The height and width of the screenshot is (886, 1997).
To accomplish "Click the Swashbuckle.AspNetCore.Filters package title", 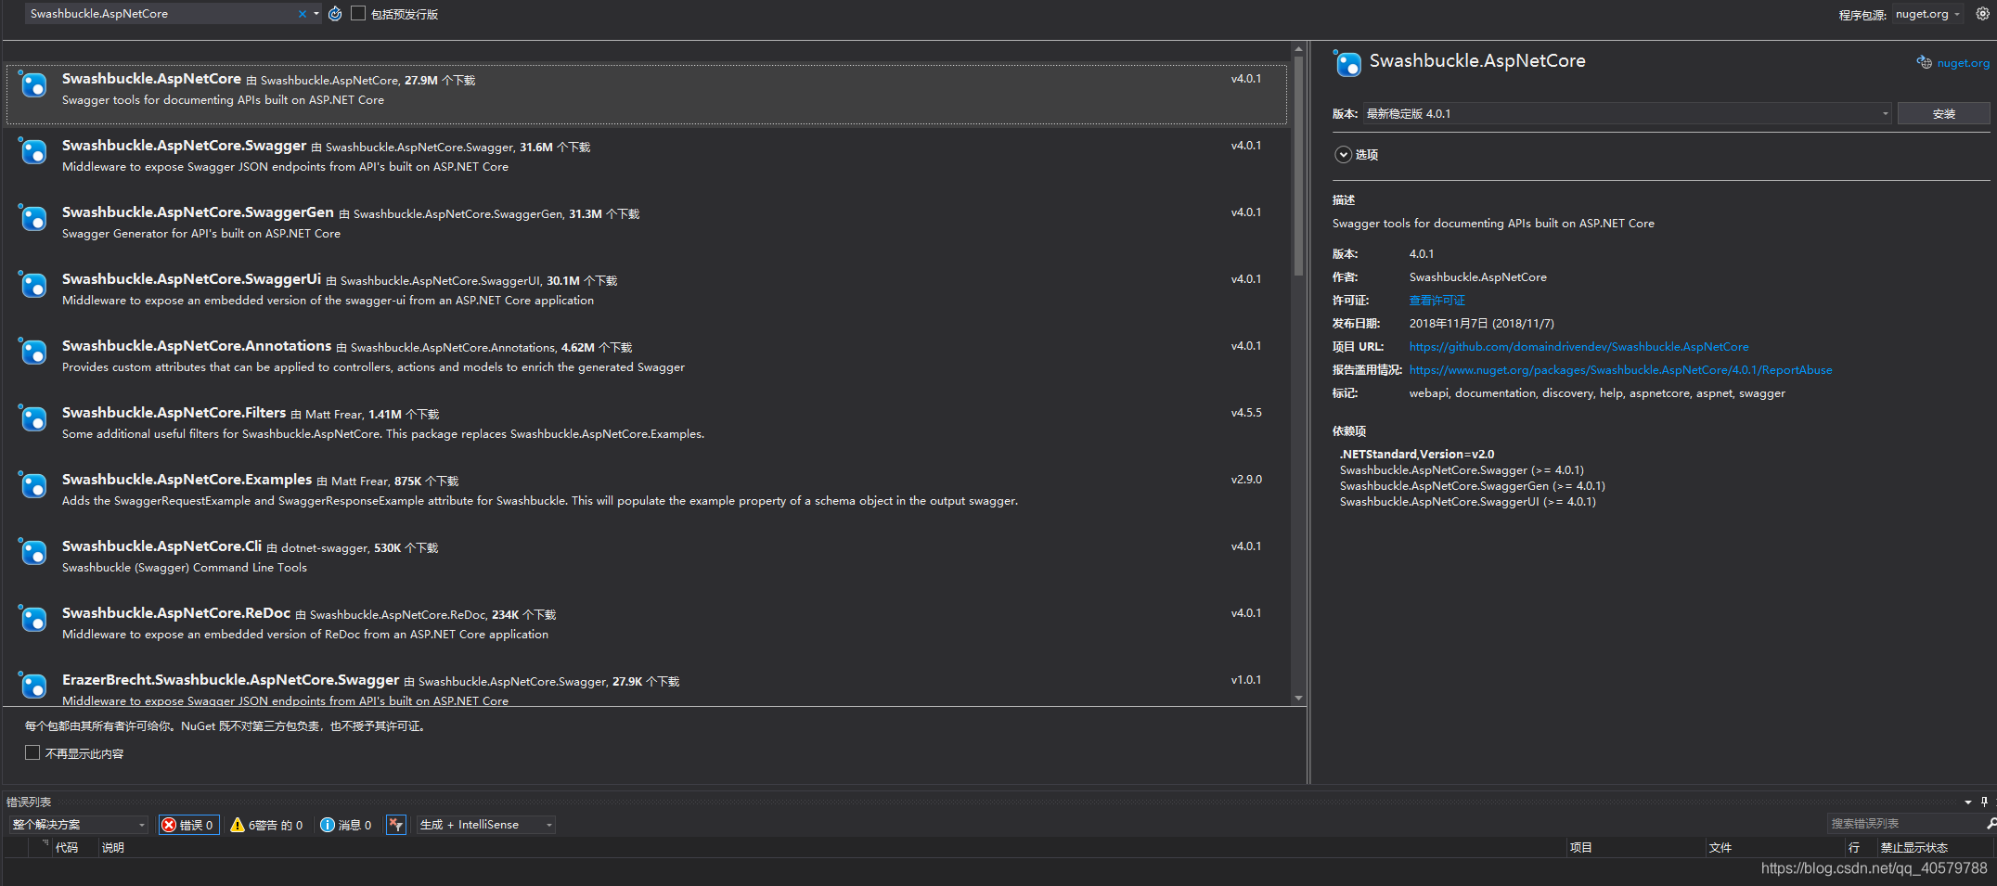I will click(x=174, y=413).
